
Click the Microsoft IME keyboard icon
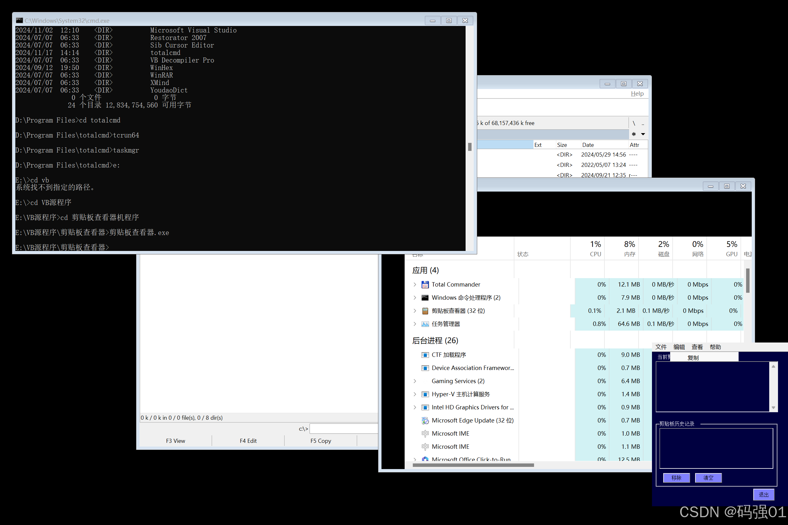[425, 433]
